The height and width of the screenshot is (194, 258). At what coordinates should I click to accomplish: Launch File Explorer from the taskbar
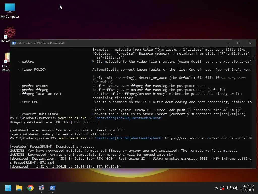19,188
